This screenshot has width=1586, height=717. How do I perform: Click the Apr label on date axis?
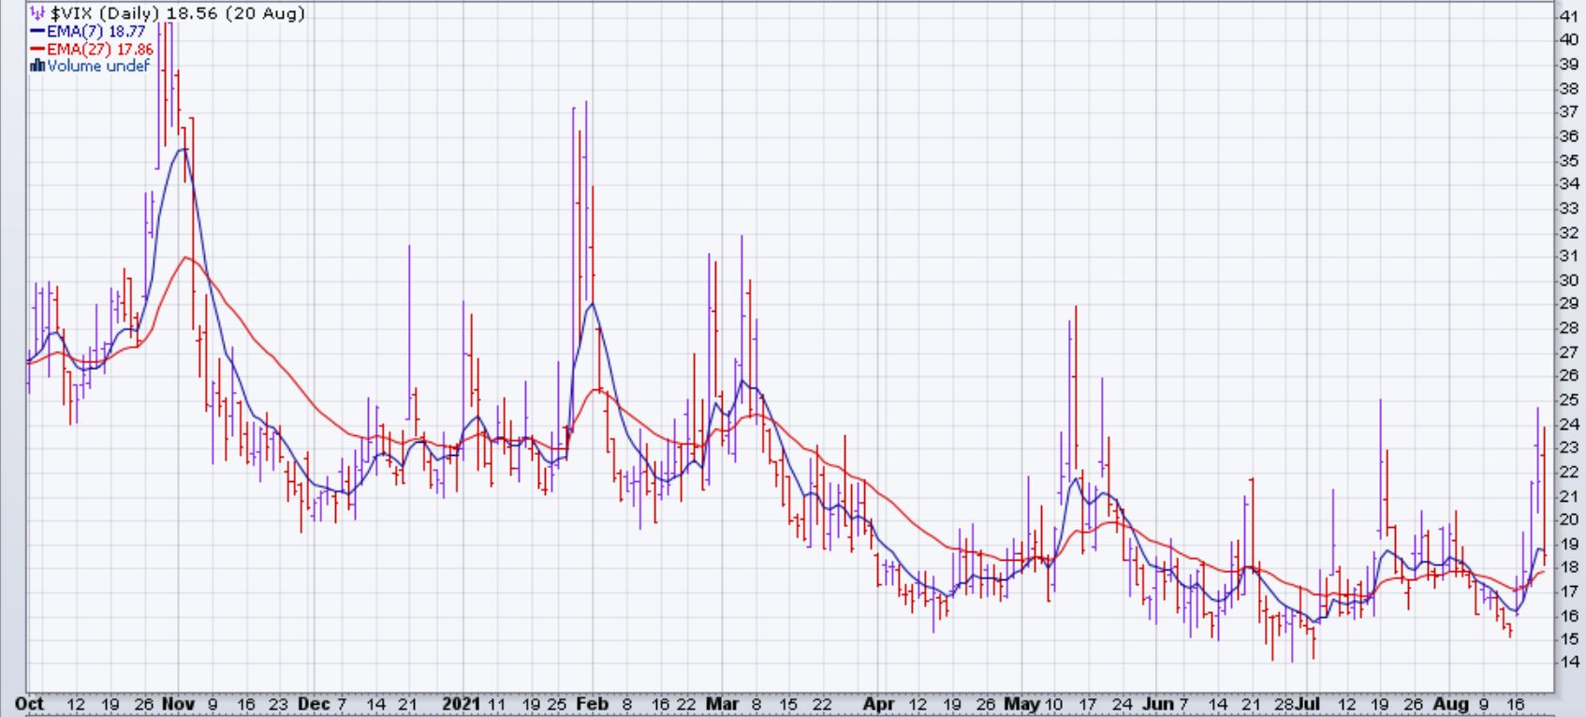(879, 704)
